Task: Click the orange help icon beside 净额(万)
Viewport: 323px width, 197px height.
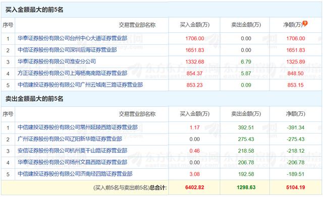Action: coord(305,24)
